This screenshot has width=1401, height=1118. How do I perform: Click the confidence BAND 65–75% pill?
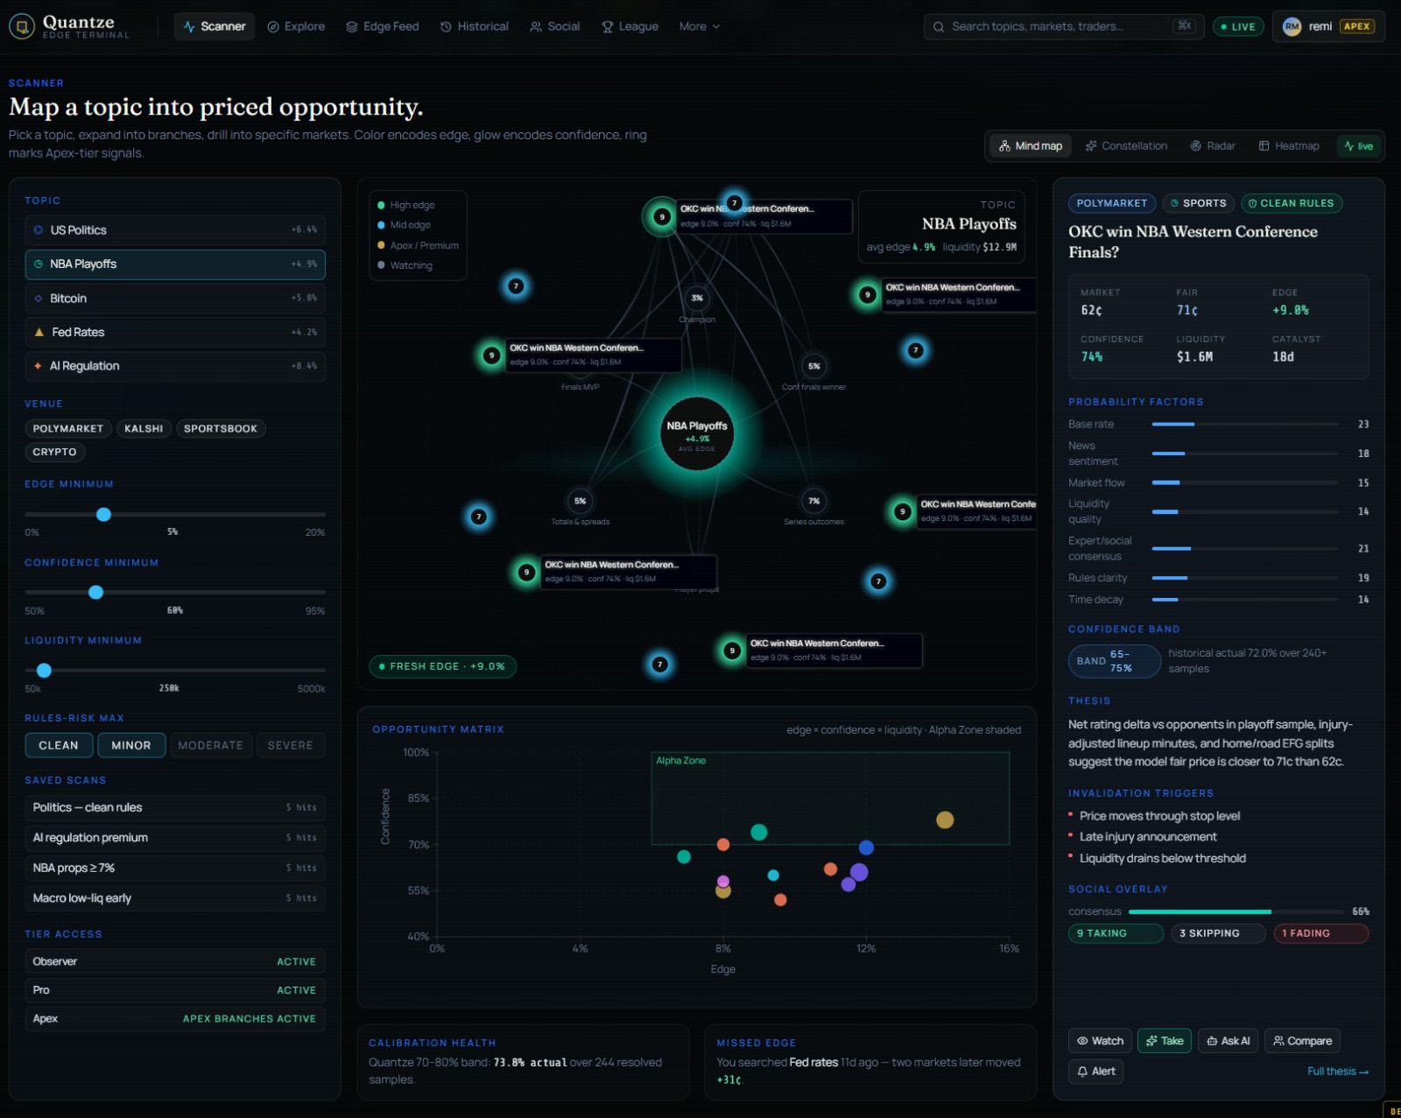click(1115, 662)
